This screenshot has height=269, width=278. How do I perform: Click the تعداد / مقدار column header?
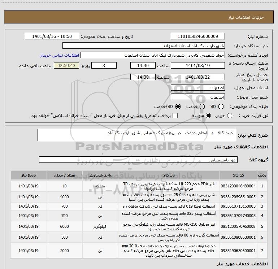(x=65, y=175)
